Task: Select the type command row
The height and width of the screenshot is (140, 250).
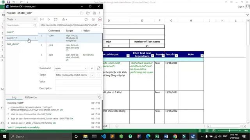Action: click(x=70, y=57)
